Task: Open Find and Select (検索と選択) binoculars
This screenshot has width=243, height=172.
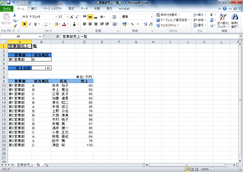Action: [235, 21]
